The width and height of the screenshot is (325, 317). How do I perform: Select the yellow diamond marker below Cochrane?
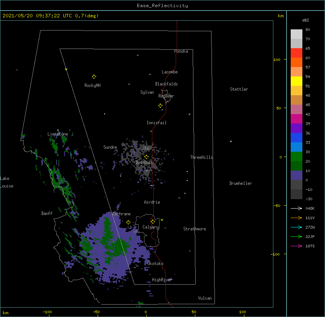(x=128, y=222)
